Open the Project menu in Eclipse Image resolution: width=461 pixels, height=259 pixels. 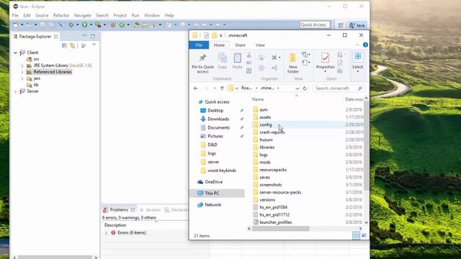[x=120, y=15]
